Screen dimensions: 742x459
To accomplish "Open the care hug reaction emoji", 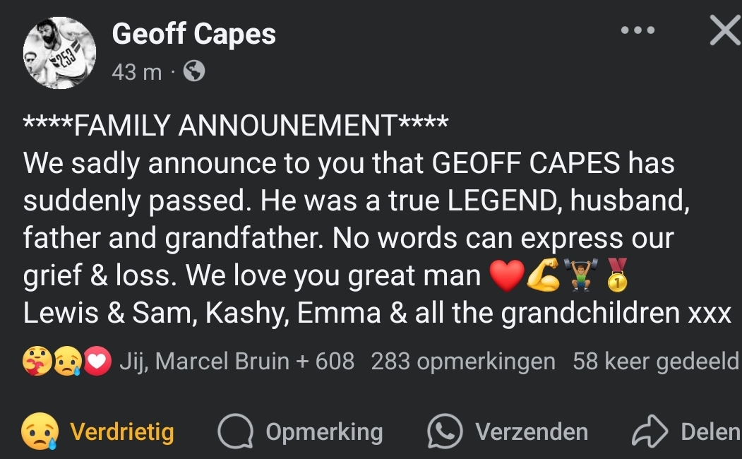I will pos(37,362).
